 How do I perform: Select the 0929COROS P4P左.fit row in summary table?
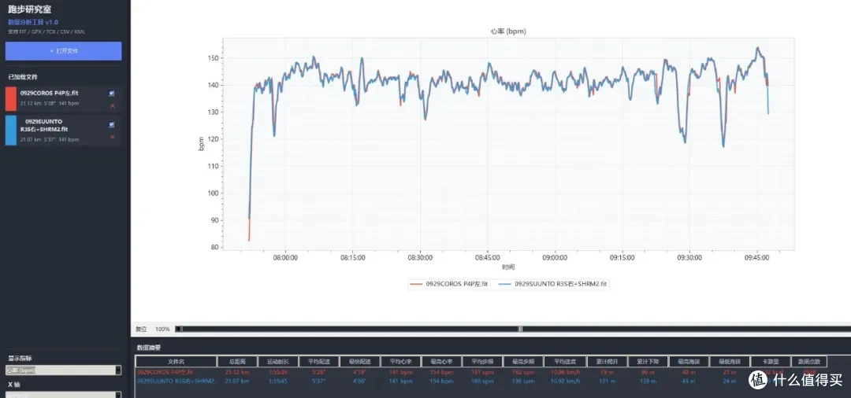481,373
